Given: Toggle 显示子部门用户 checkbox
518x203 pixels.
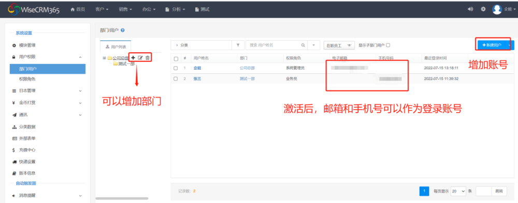Looking at the screenshot, I should coord(388,45).
